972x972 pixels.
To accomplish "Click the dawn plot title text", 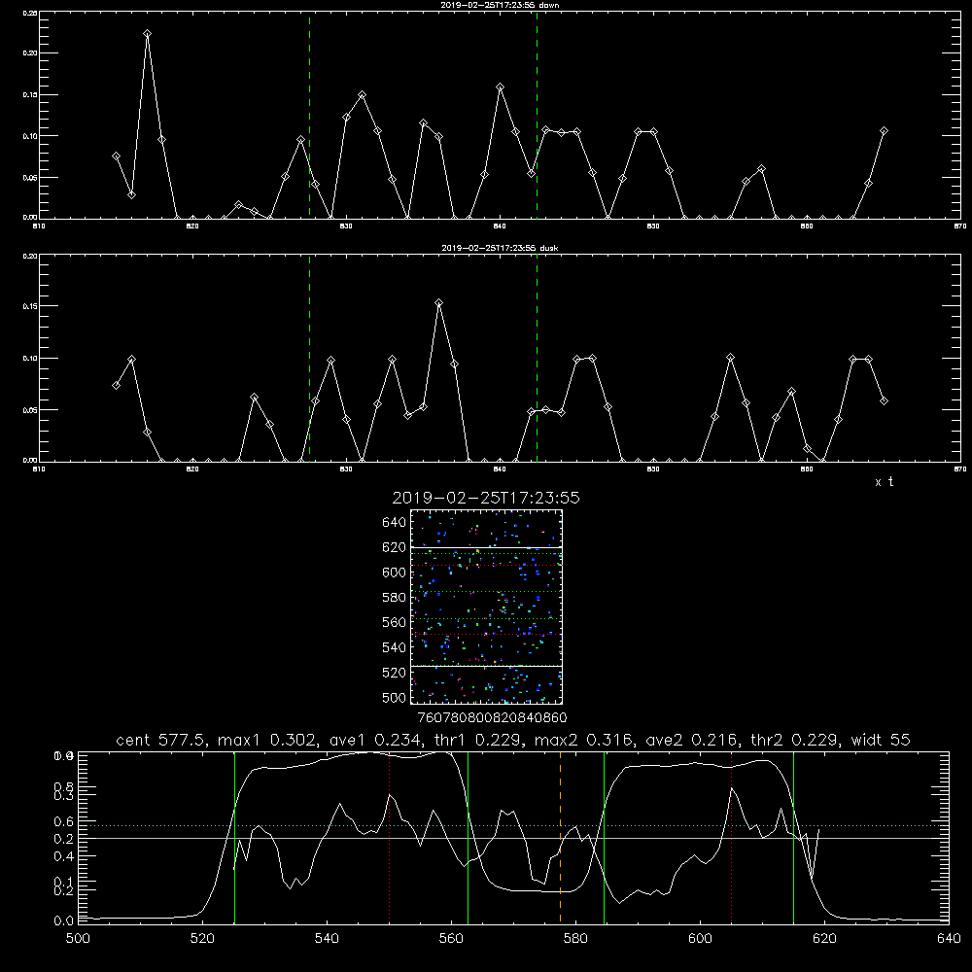I will click(x=500, y=5).
